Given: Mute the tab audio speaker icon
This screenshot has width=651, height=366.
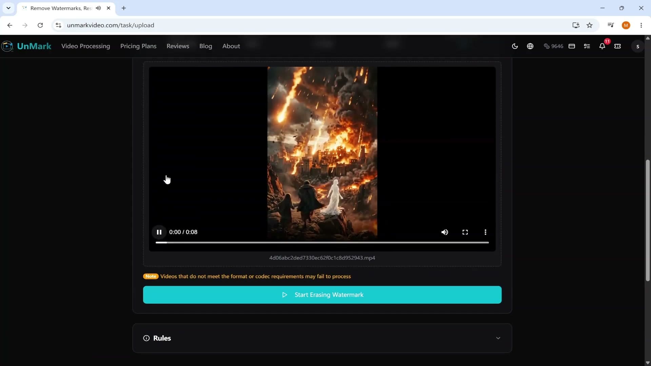Looking at the screenshot, I should (98, 8).
